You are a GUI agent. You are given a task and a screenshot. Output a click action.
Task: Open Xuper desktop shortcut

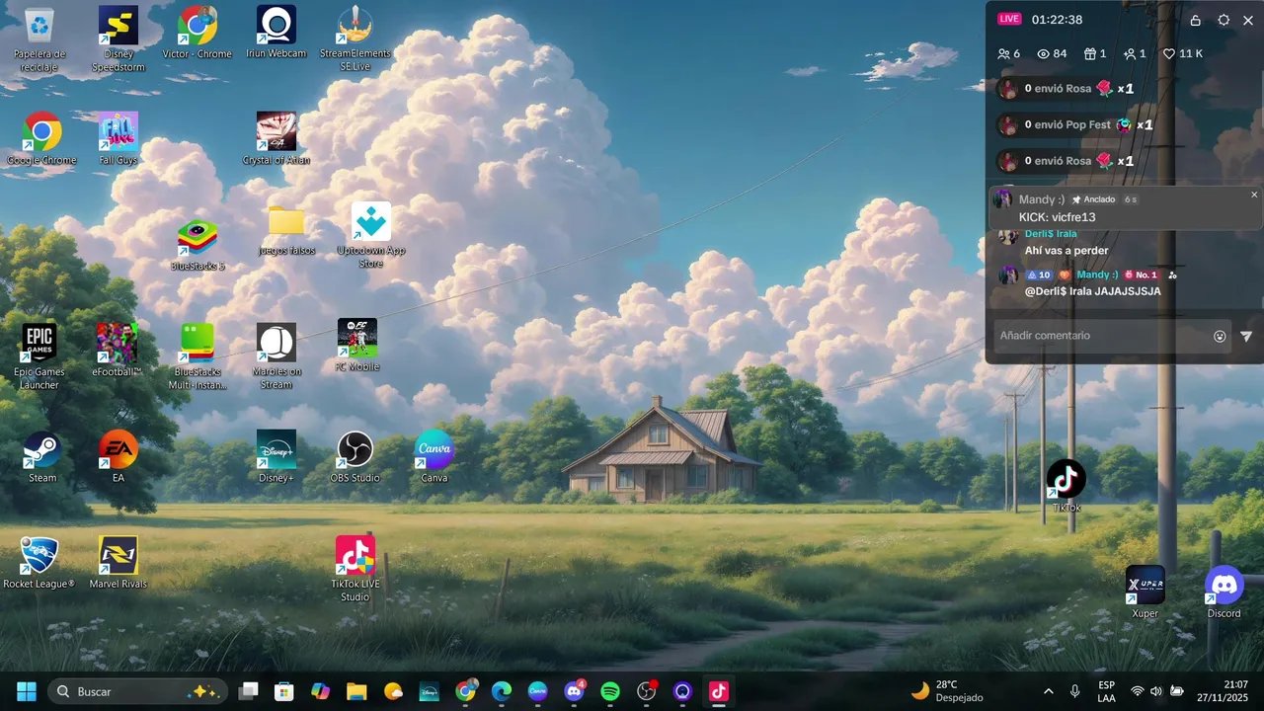tap(1145, 592)
